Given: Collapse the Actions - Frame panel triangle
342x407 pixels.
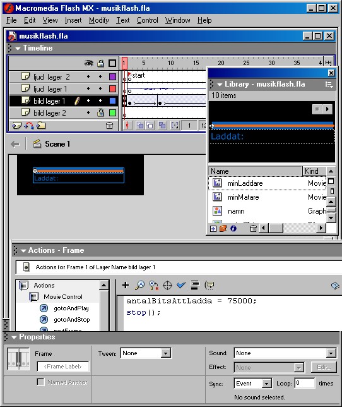Looking at the screenshot, I should point(23,251).
